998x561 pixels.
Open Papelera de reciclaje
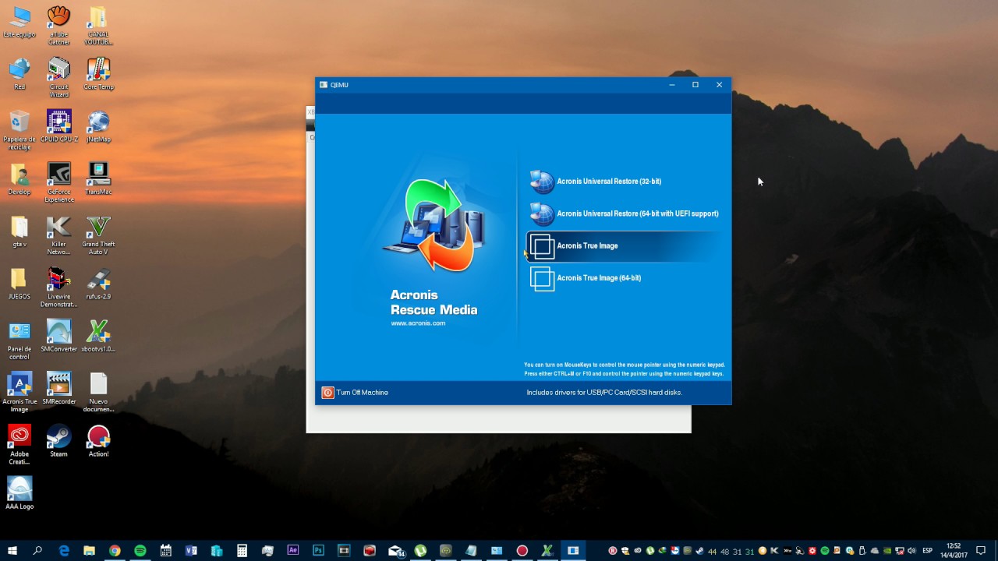tap(19, 130)
